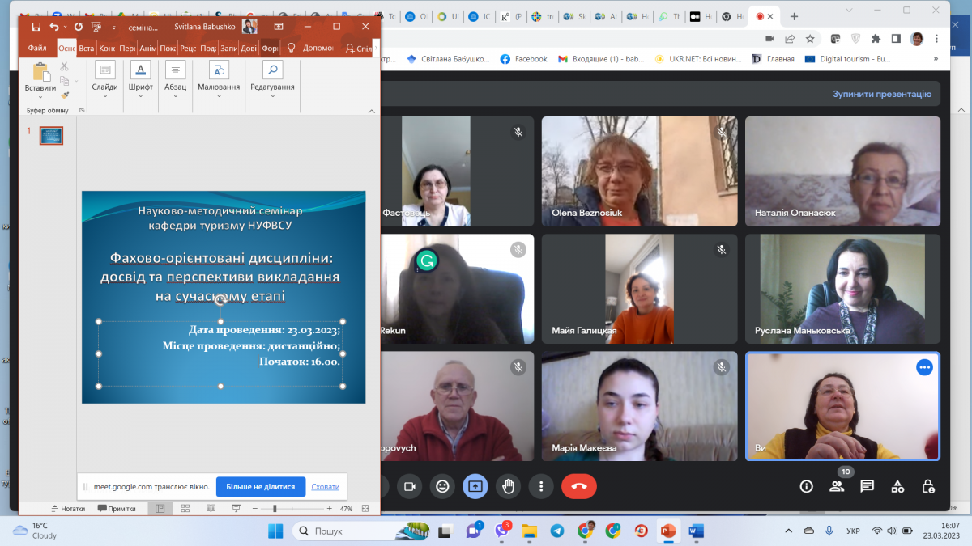Screen dimensions: 972x546
Task: Click the Save icon in PowerPoint
Action: coord(36,27)
